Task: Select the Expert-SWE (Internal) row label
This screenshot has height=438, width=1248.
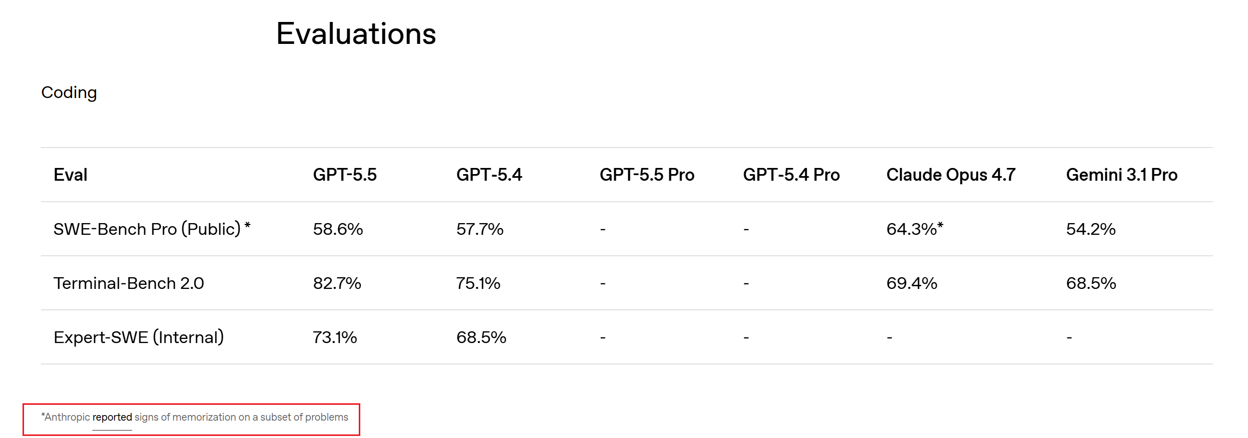Action: [x=138, y=337]
